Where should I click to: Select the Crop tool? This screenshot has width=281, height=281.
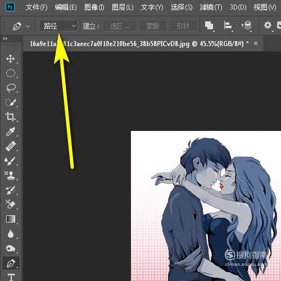point(11,117)
